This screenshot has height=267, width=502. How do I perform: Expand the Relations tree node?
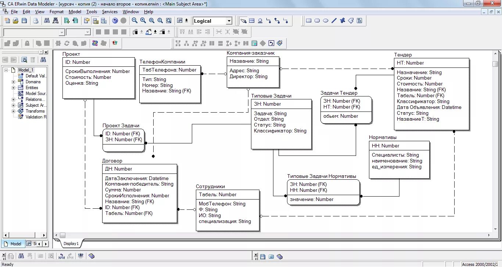(14, 99)
